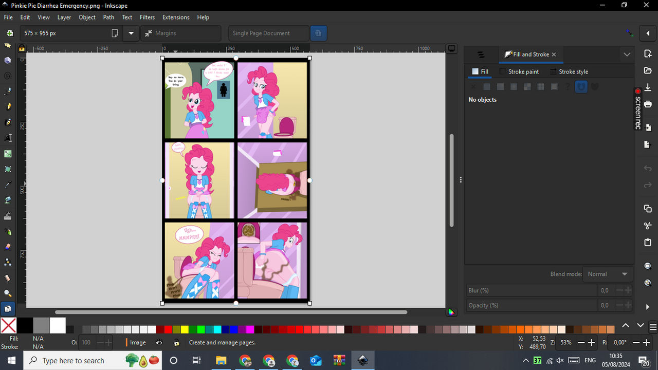Switch to the Stroke style tab
The height and width of the screenshot is (370, 658).
coord(569,72)
